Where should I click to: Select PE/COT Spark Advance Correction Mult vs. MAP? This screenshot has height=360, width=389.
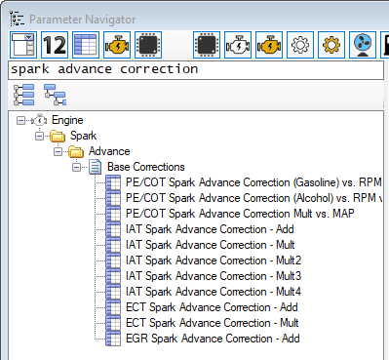coord(240,214)
